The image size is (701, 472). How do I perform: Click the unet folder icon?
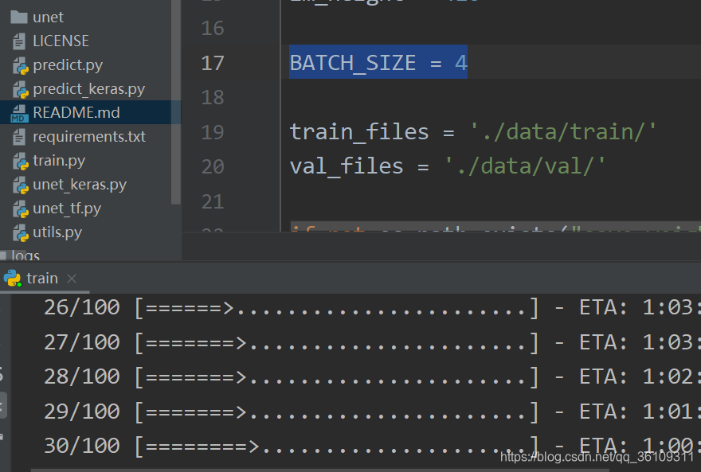(19, 18)
